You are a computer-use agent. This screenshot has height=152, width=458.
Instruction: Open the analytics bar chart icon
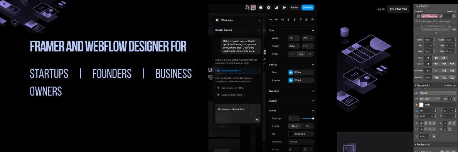tap(276, 8)
